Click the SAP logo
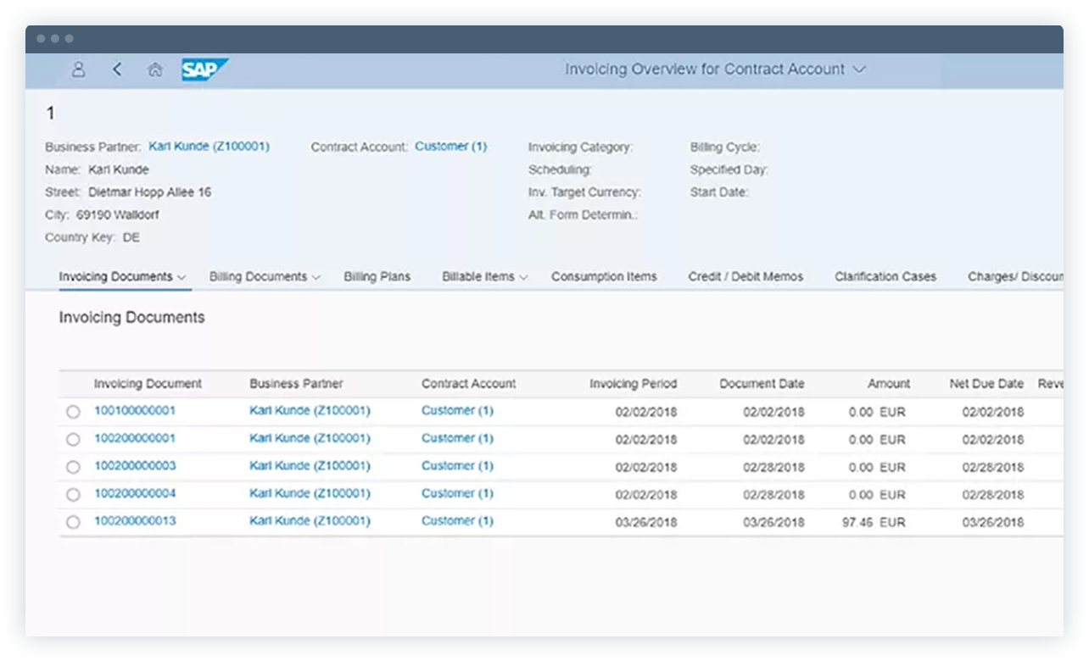The width and height of the screenshot is (1089, 661). [204, 69]
